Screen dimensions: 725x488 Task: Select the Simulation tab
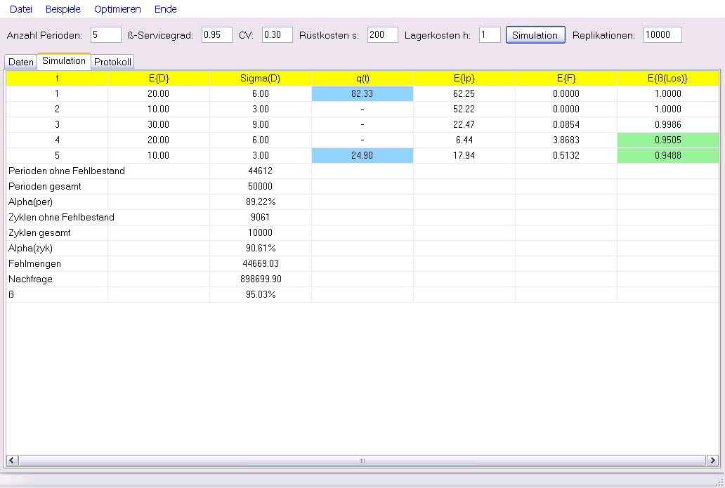(64, 61)
